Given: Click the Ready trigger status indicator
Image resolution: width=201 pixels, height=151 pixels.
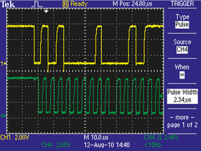Looking at the screenshot, I should [74, 4].
